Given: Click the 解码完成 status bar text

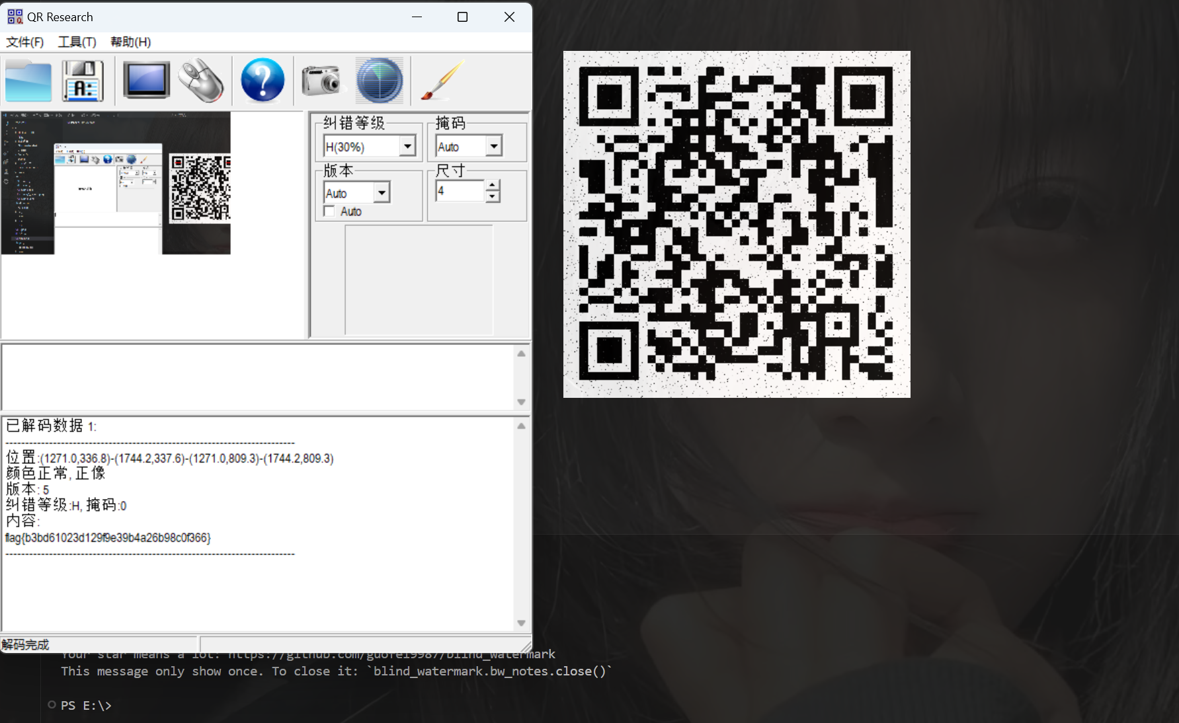Looking at the screenshot, I should point(25,645).
